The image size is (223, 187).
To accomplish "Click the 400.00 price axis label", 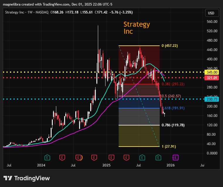I will [x=212, y=59].
